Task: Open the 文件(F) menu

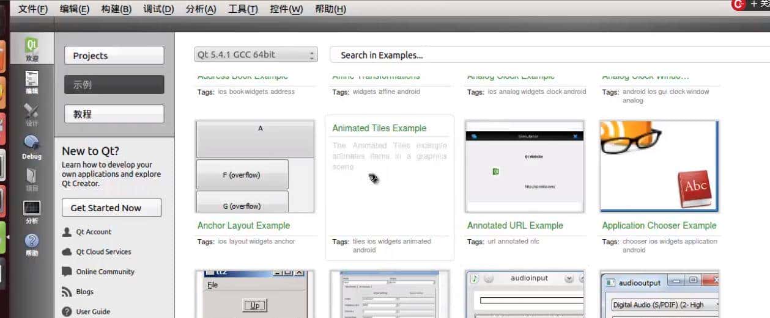Action: point(33,9)
